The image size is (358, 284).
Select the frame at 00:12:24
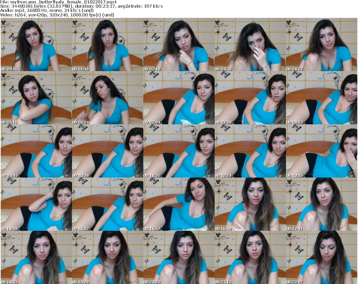click(x=250, y=151)
